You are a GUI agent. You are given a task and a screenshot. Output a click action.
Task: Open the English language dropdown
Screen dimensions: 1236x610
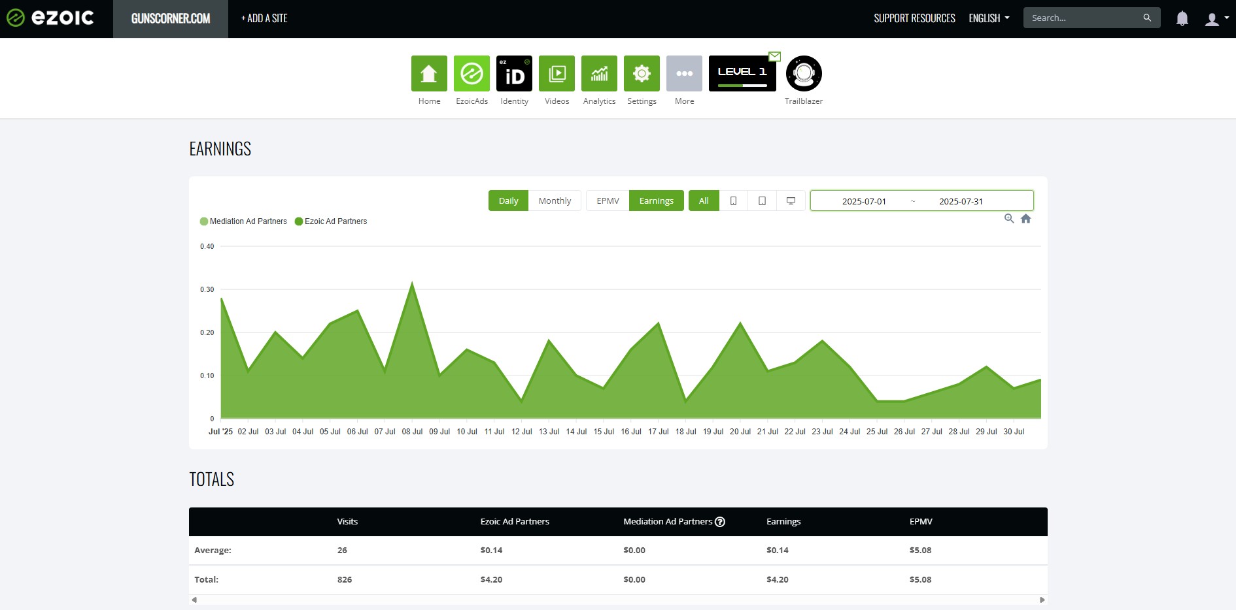pos(989,18)
